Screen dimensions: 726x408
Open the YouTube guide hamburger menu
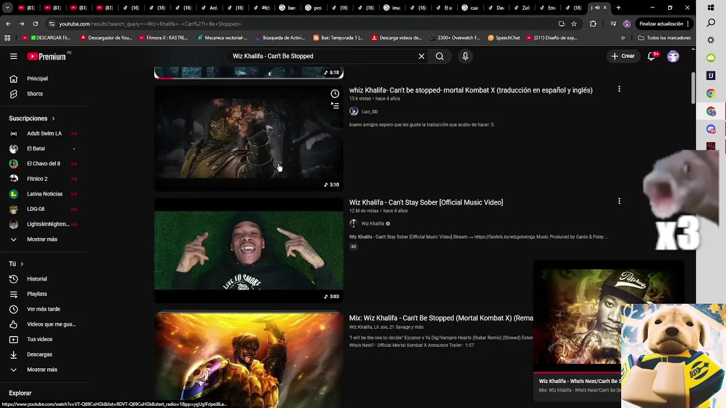(x=14, y=56)
